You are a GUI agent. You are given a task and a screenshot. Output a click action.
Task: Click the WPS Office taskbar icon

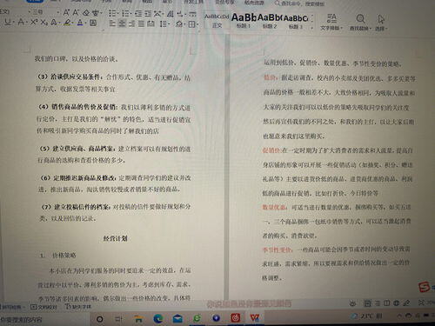[x=255, y=318]
